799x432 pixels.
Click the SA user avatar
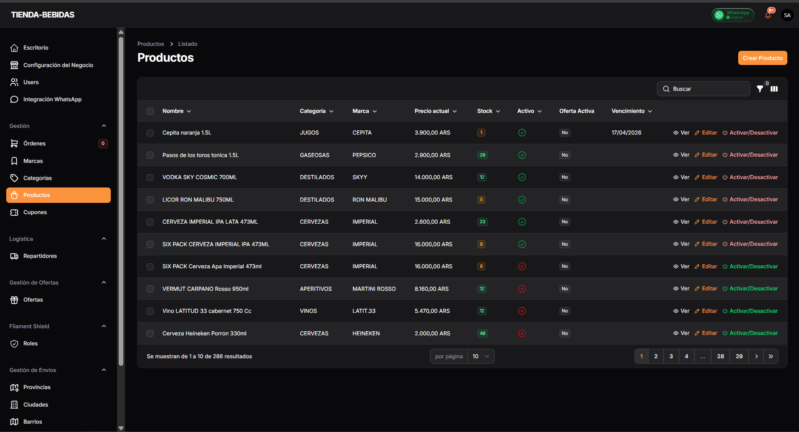click(787, 15)
